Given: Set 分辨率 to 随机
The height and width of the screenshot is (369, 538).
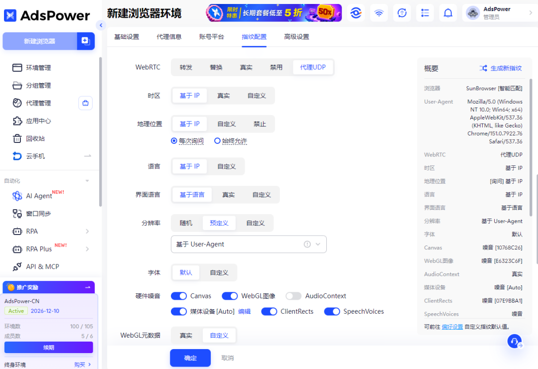Looking at the screenshot, I should (186, 223).
